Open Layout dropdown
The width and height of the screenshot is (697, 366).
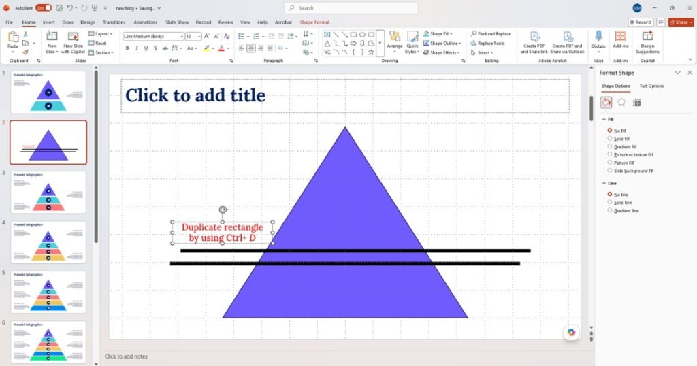101,34
